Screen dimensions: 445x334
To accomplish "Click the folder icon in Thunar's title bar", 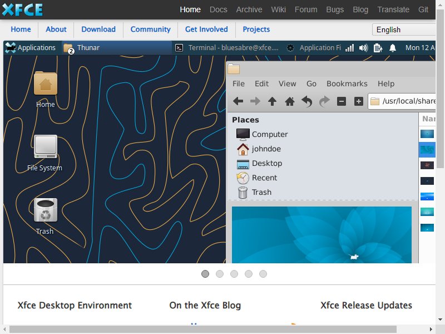I will coord(234,68).
